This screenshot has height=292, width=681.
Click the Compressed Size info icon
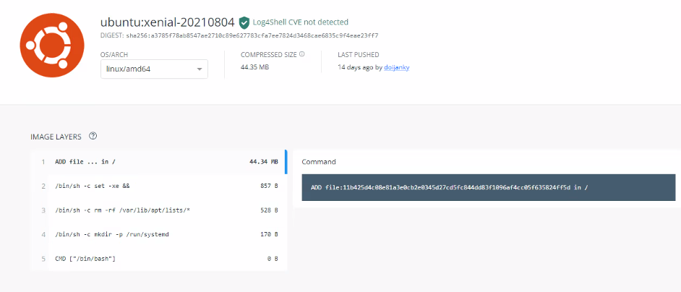click(x=302, y=55)
